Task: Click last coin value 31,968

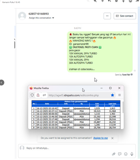Action: [112, 111]
